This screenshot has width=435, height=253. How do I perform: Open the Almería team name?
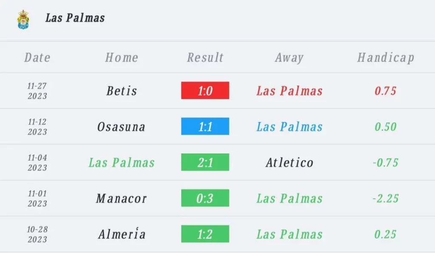click(122, 234)
